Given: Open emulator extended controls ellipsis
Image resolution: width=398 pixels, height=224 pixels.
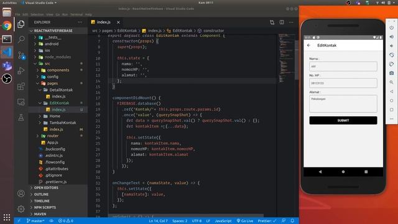Looking at the screenshot, I should [392, 119].
